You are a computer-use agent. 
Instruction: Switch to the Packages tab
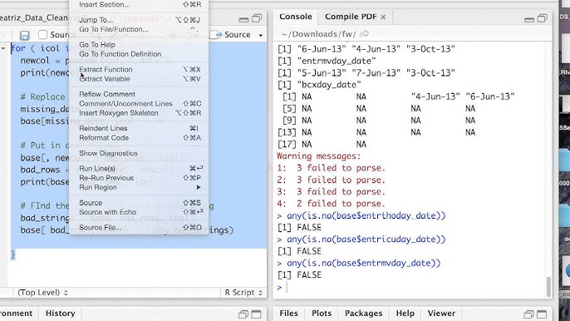(364, 314)
